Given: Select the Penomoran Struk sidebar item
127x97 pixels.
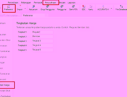Looking at the screenshot, I should point(5,91).
